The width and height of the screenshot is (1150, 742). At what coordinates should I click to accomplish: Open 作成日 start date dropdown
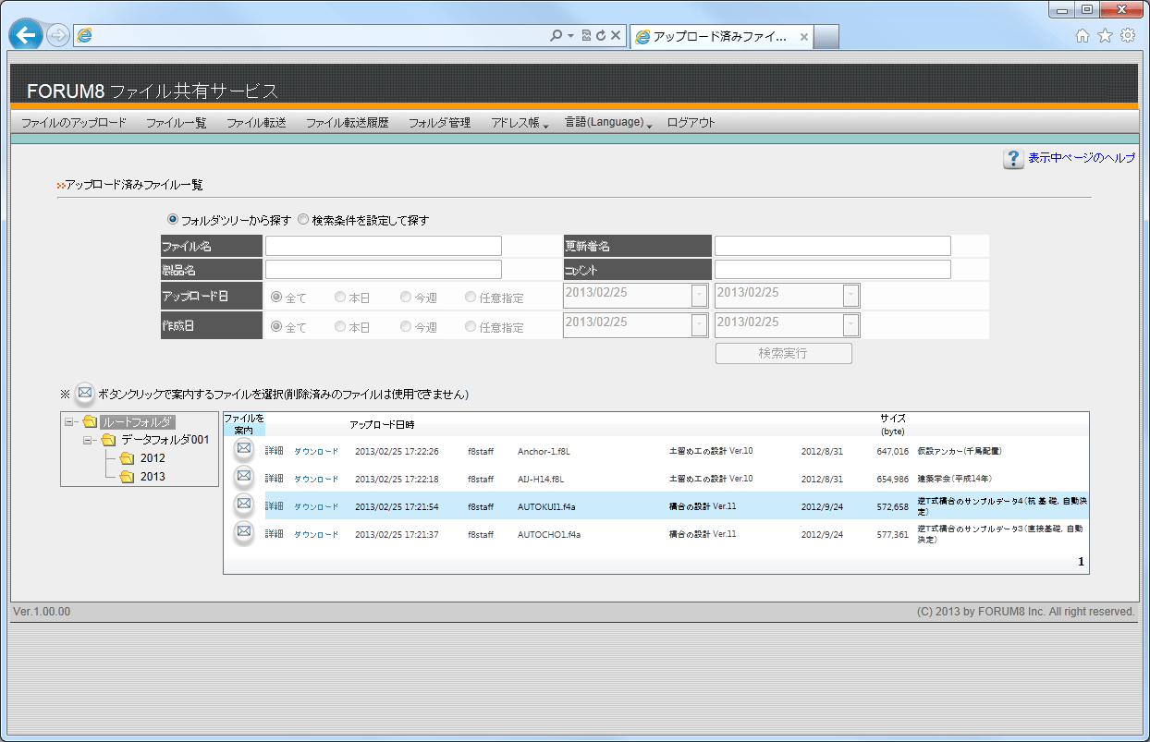pyautogui.click(x=700, y=325)
